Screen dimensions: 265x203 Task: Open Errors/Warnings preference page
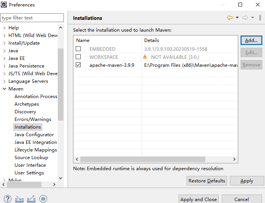33,119
